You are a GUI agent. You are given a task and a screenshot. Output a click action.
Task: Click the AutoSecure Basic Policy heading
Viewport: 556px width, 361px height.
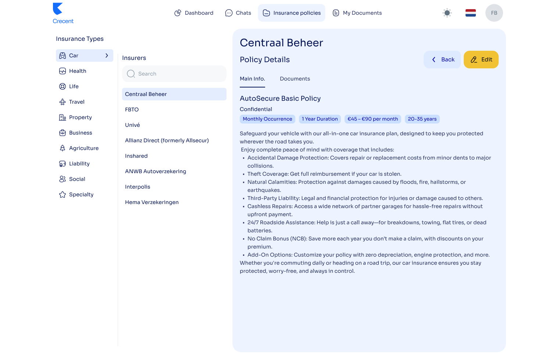[x=280, y=99]
